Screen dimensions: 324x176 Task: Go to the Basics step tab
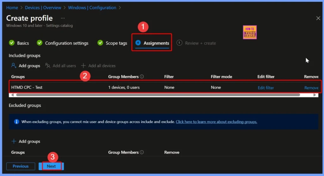coord(19,43)
